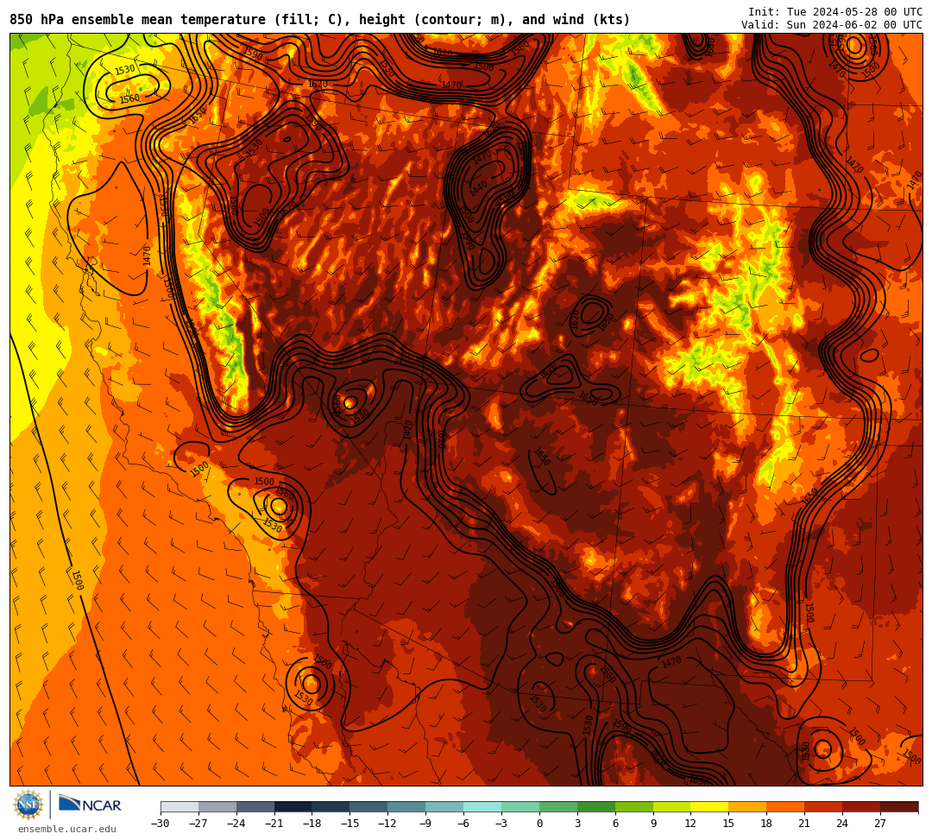Click the positive 27 colorbar tick label
This screenshot has width=932, height=840.
click(x=881, y=824)
